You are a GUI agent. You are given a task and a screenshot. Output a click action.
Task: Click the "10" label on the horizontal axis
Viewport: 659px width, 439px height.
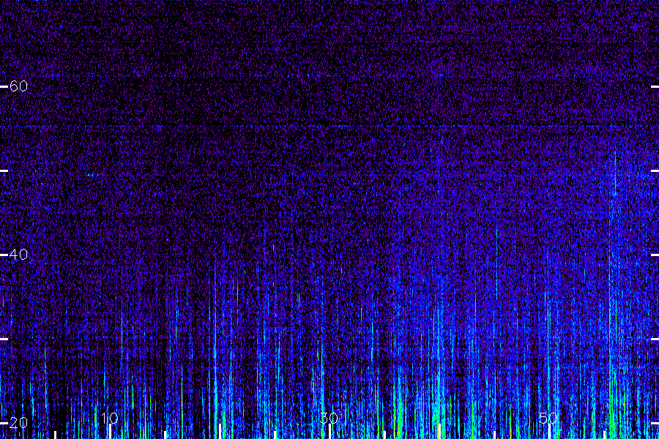click(110, 418)
